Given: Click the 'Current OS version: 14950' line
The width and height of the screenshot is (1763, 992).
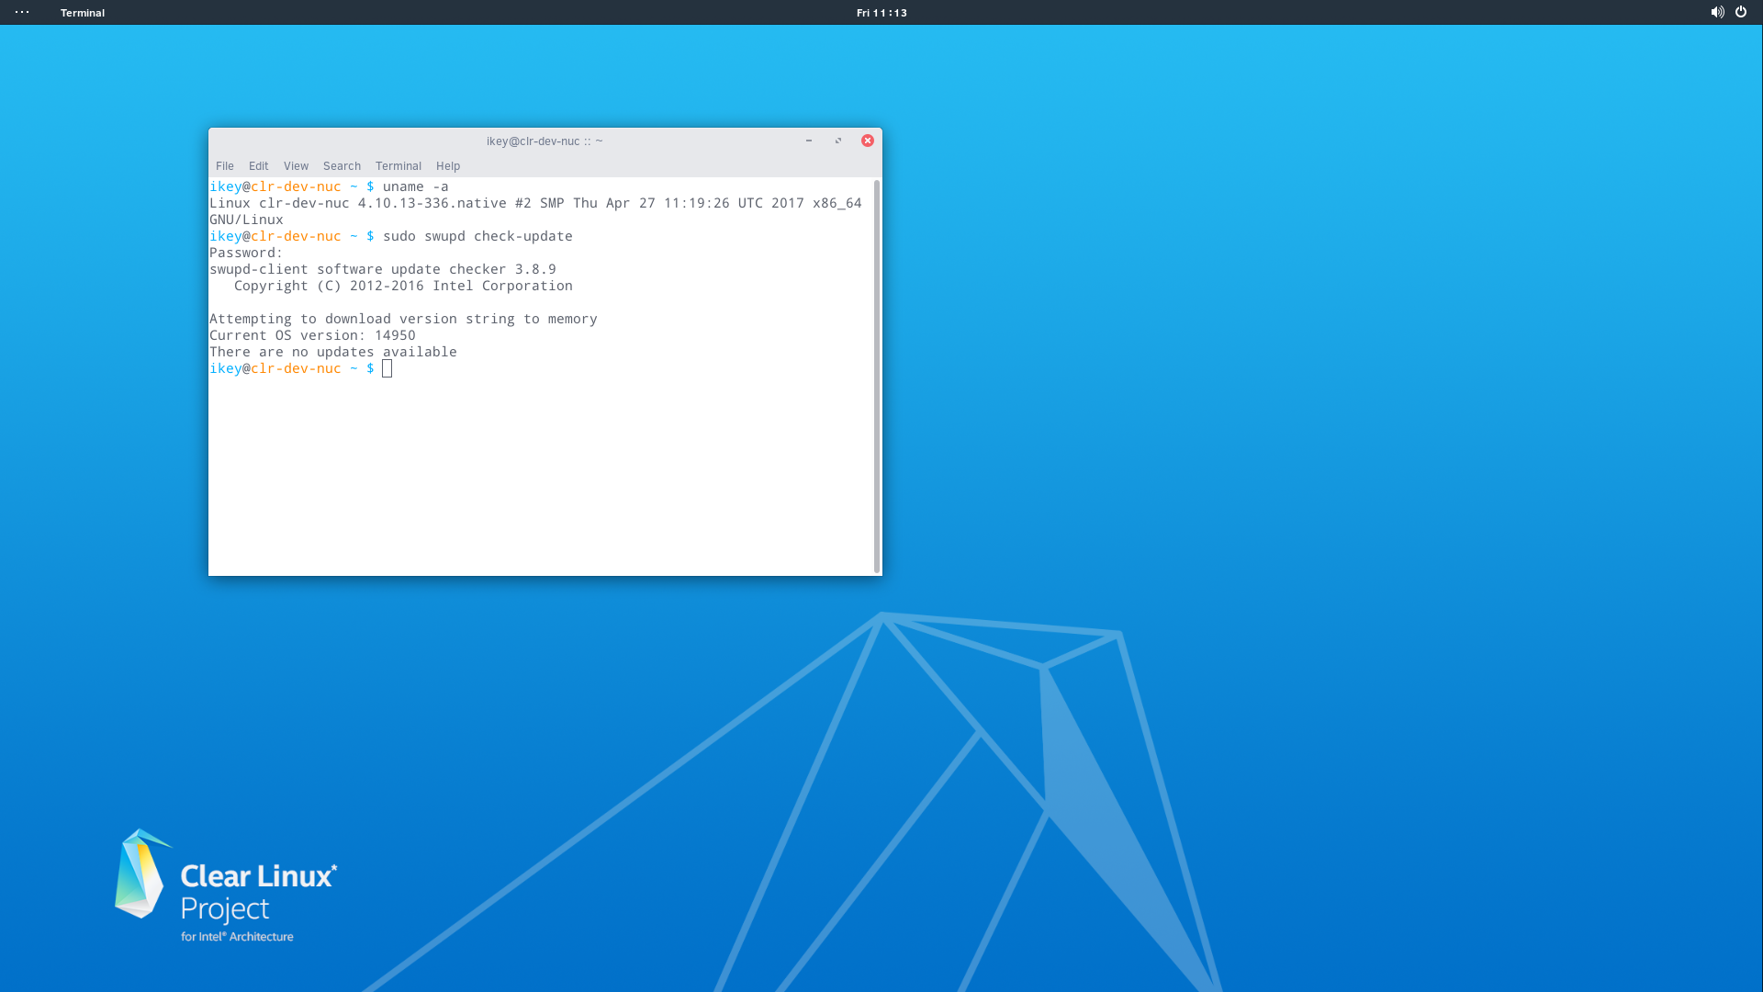Looking at the screenshot, I should (312, 335).
